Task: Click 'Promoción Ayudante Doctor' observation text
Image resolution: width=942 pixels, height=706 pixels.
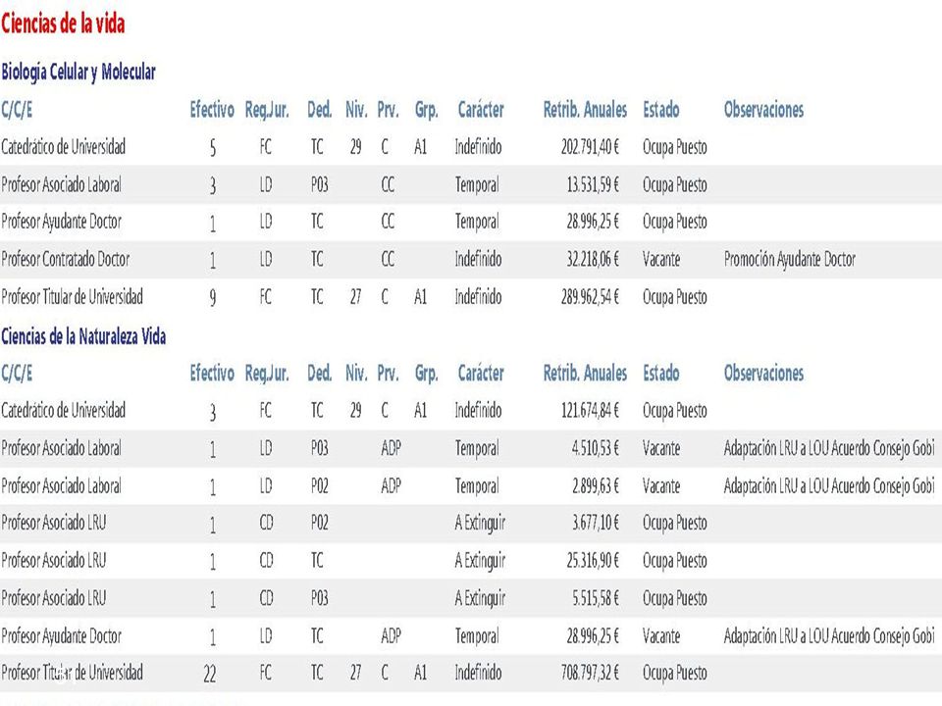Action: click(x=789, y=259)
